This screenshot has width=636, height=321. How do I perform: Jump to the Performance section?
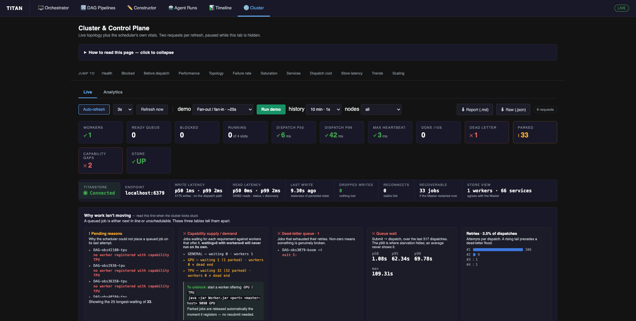[x=189, y=73]
